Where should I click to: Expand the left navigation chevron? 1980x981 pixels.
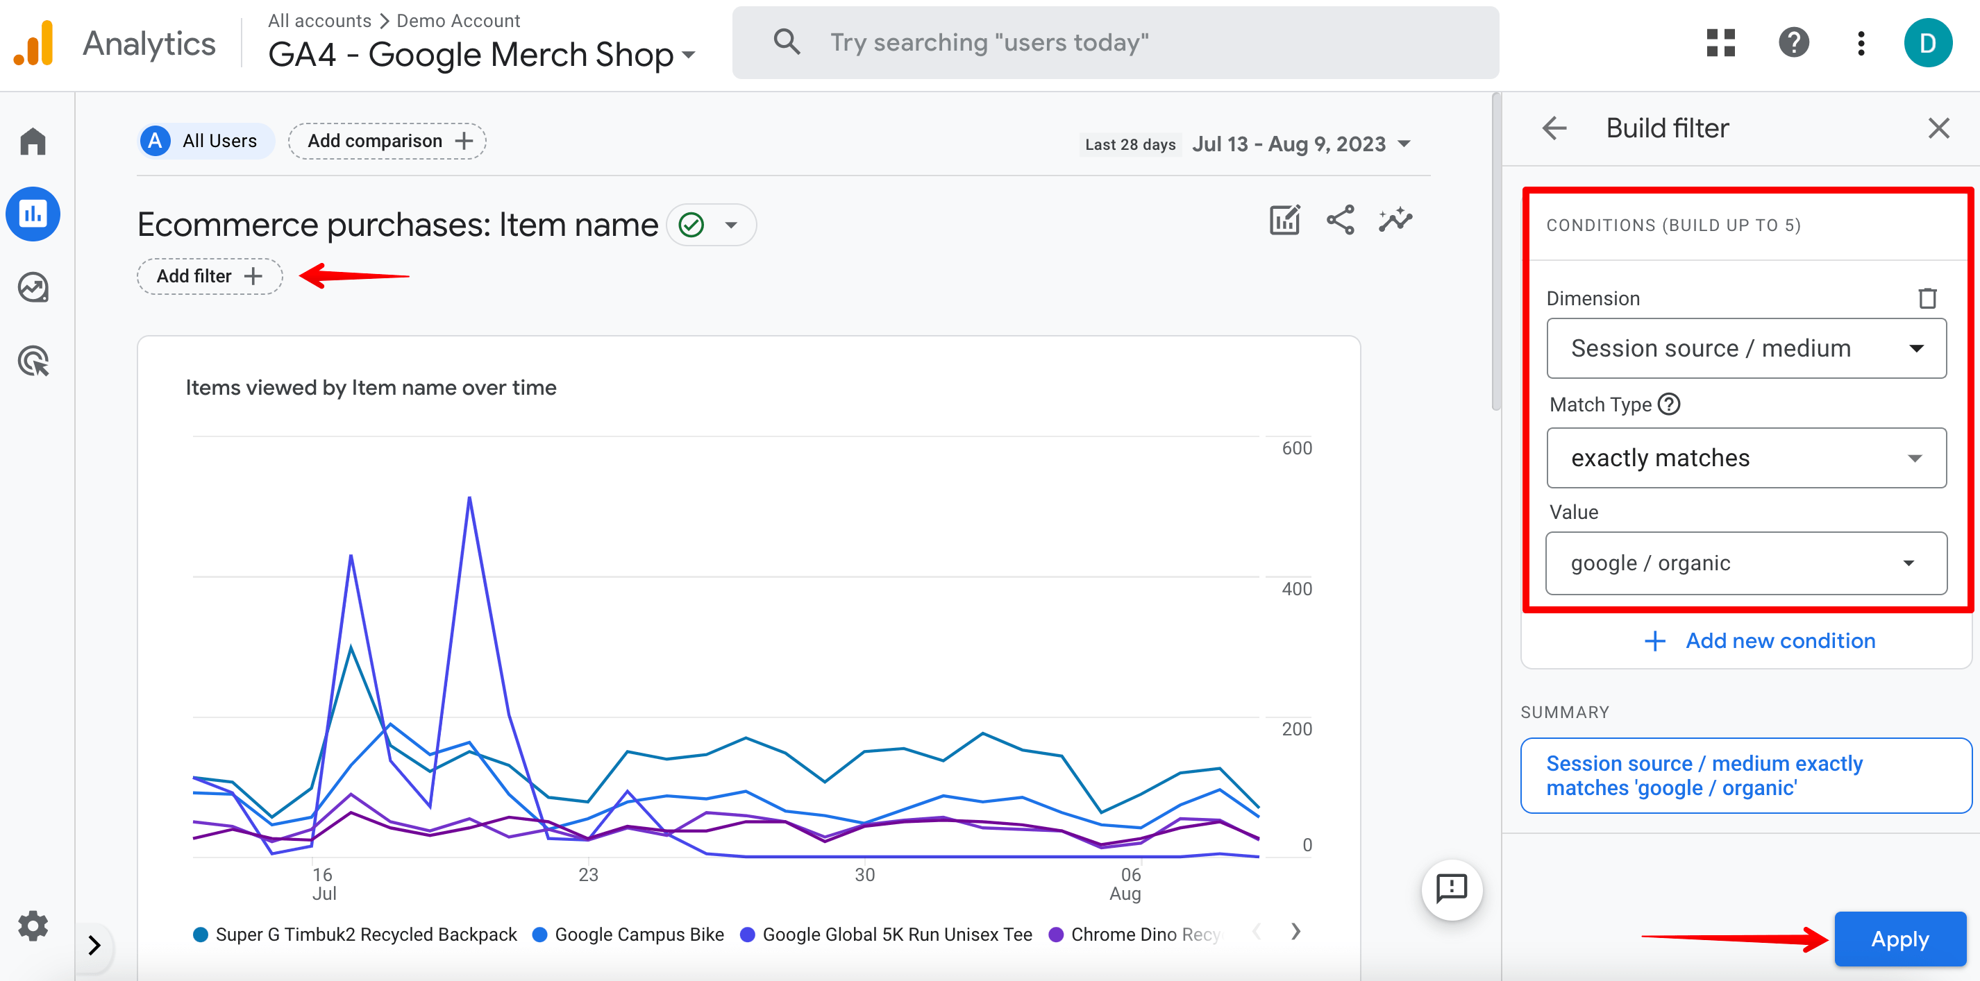pyautogui.click(x=94, y=945)
